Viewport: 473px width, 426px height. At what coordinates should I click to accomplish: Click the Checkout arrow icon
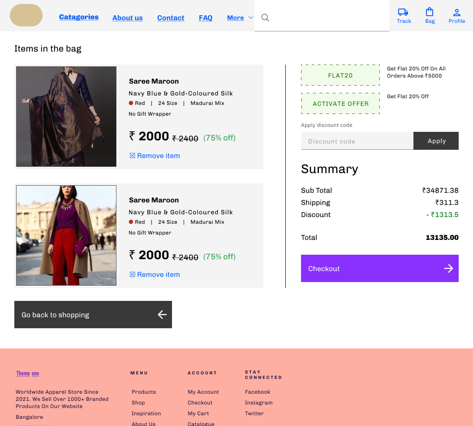[x=448, y=269]
